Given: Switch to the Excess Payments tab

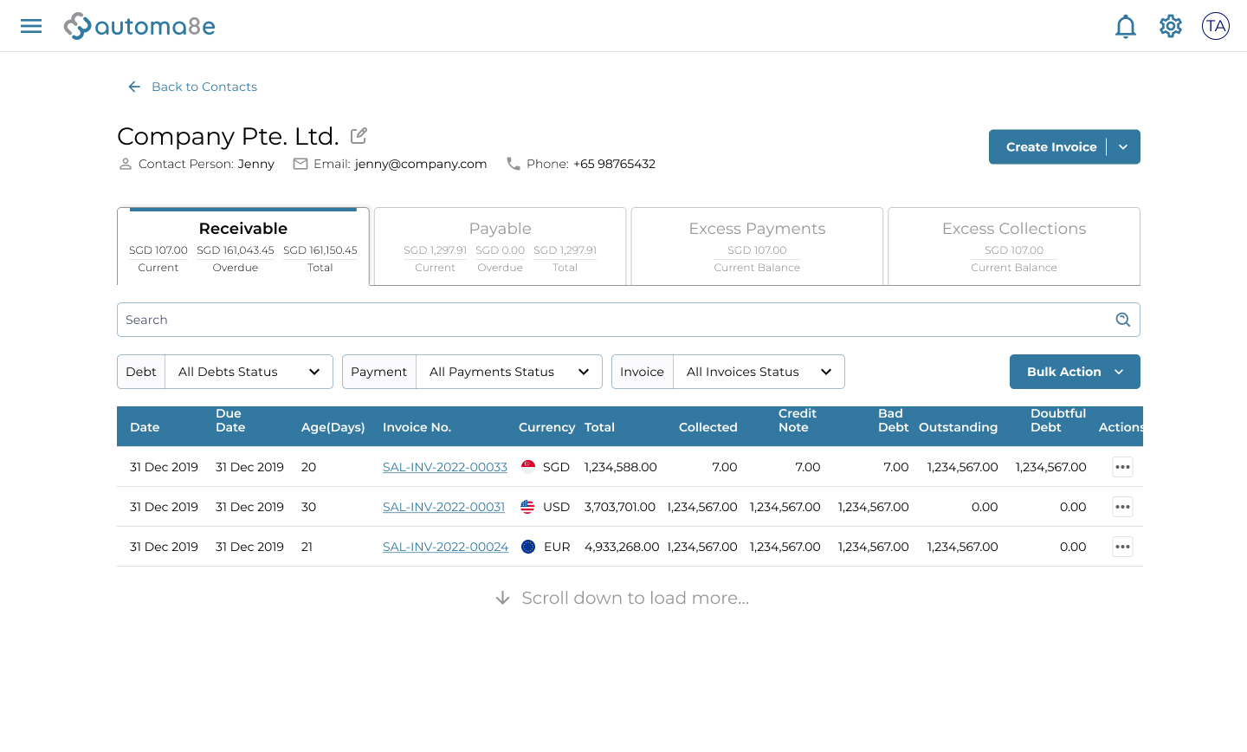Looking at the screenshot, I should [x=757, y=246].
